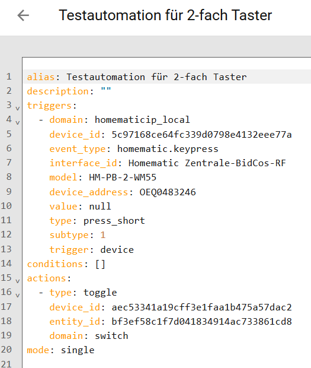
Task: Click the mode value single
Action: 78,350
